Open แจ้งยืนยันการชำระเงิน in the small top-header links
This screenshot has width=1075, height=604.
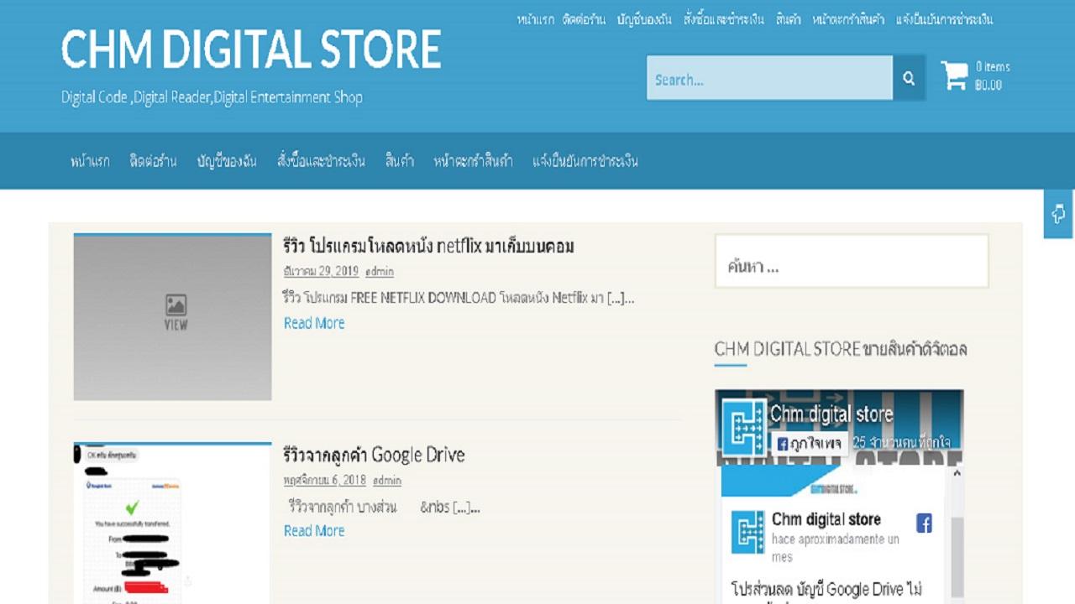pyautogui.click(x=945, y=19)
